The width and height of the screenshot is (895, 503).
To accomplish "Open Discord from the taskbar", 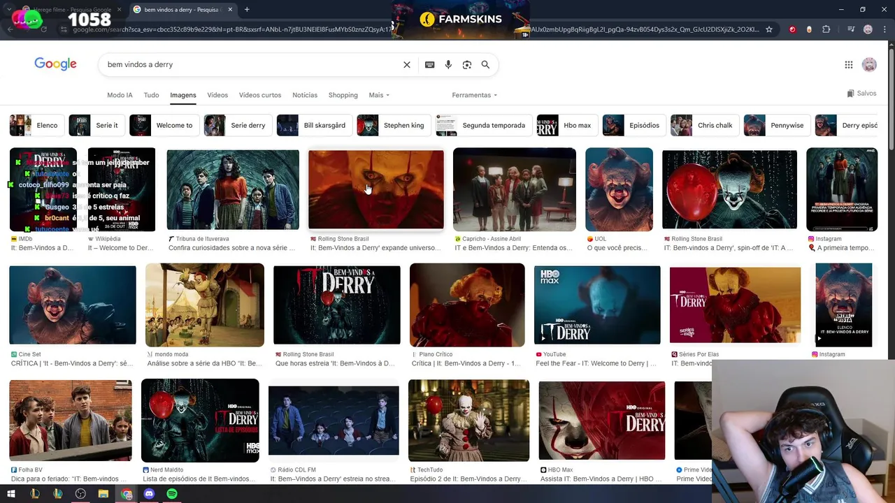I will click(149, 494).
